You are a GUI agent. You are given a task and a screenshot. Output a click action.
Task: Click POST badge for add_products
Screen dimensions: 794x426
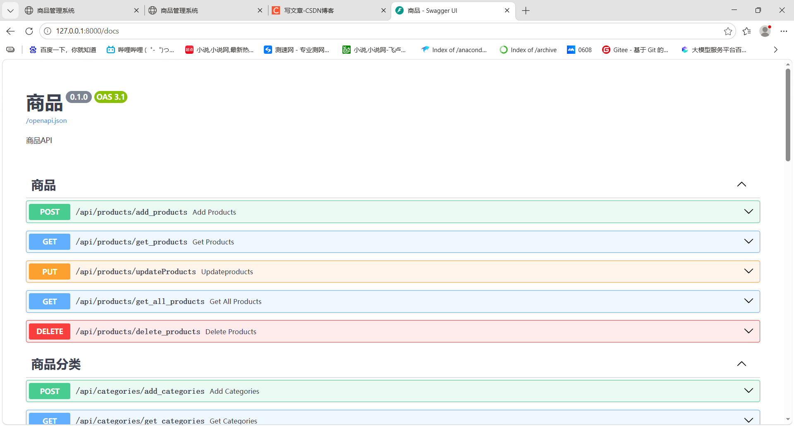[50, 212]
